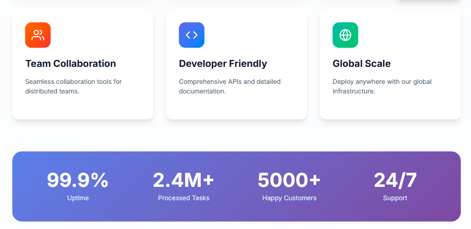Click the Processed Tasks label
471x229 pixels.
184,198
